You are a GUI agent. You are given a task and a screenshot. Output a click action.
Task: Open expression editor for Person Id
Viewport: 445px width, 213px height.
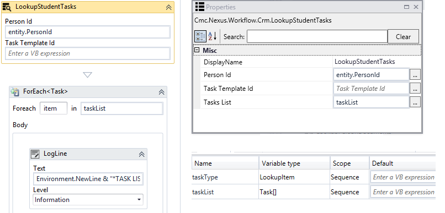tap(415, 75)
